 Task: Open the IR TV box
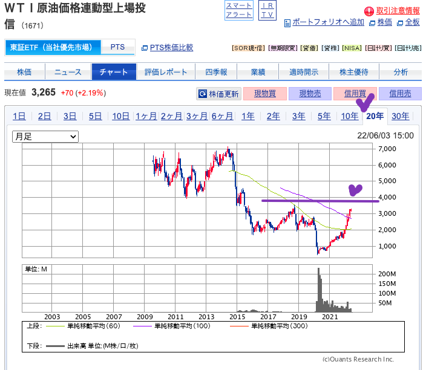[x=267, y=10]
